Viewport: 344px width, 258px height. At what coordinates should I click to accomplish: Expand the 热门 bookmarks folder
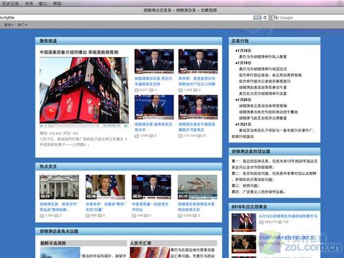click(23, 25)
